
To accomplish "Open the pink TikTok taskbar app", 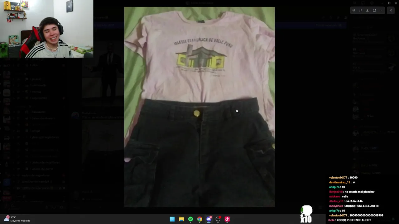I will click(x=227, y=219).
